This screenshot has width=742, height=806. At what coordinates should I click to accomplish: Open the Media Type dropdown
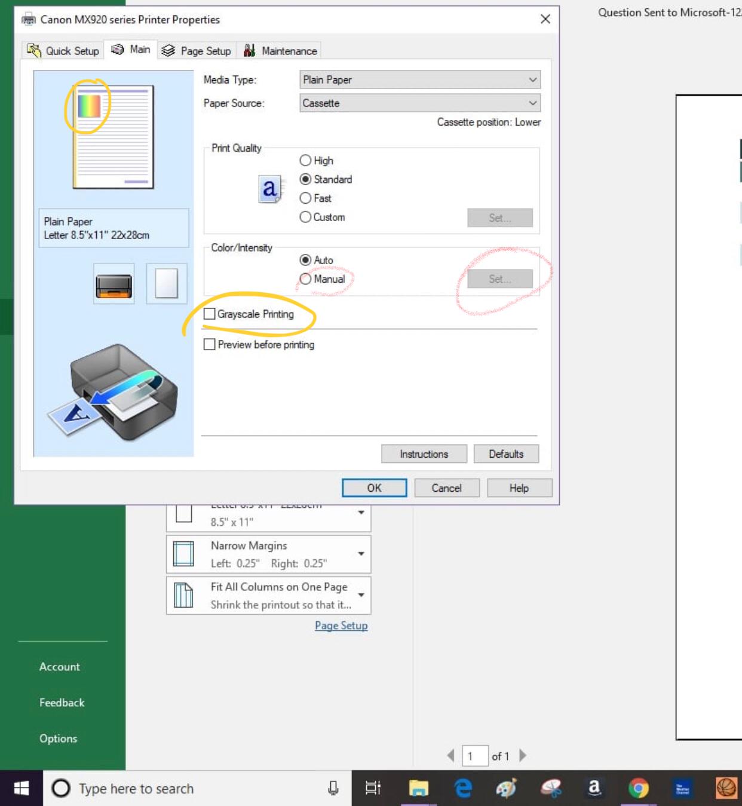coord(420,80)
